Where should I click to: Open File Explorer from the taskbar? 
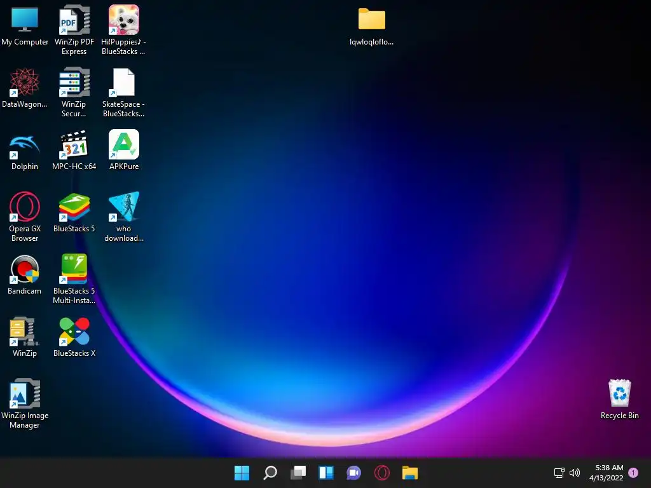pos(410,473)
